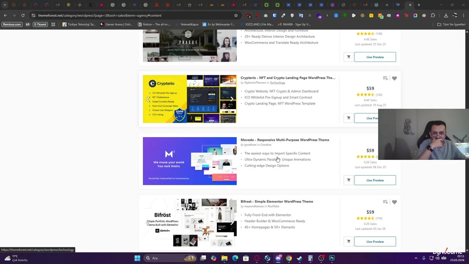
Task: Add Prague theme to cart
Action: [348, 57]
